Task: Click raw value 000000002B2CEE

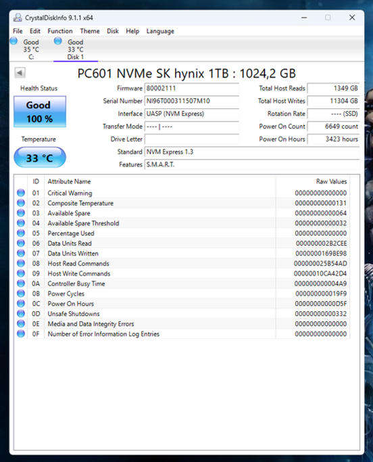Action: pos(321,244)
